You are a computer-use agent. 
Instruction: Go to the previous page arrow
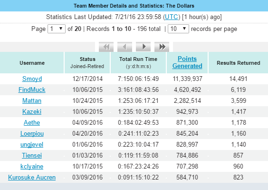[124, 47]
